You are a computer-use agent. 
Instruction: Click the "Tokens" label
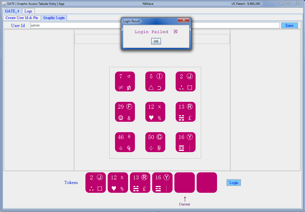[x=71, y=182]
